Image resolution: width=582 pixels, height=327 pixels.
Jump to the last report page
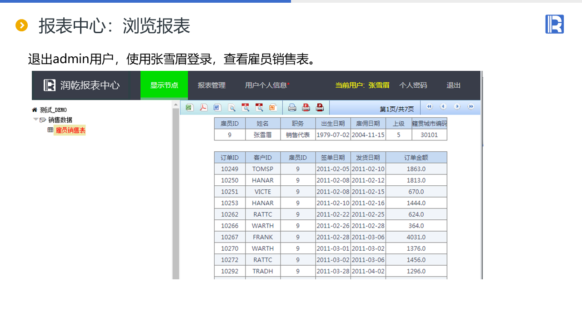(471, 107)
